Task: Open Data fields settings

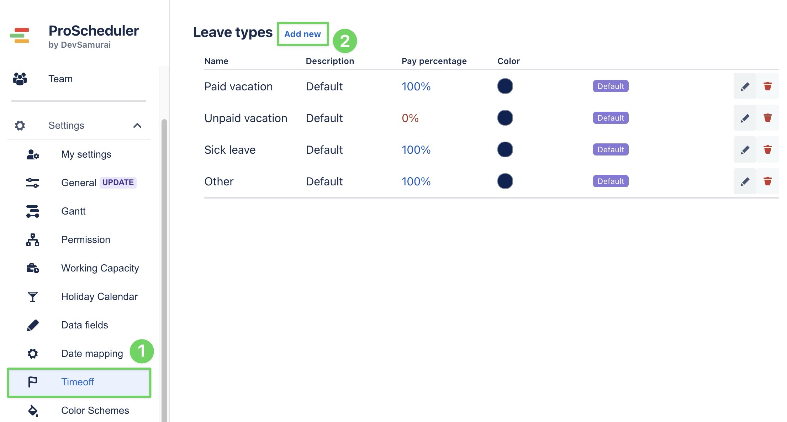Action: [84, 325]
